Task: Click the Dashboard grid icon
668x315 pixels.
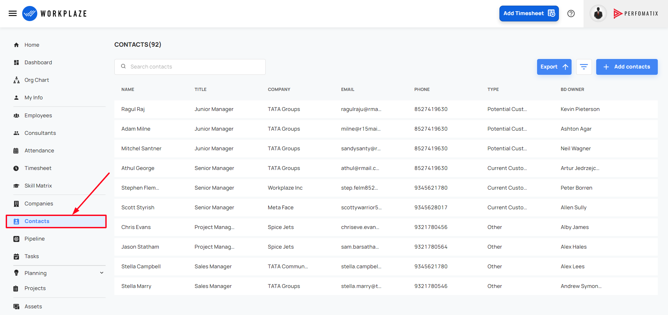Action: [x=16, y=63]
